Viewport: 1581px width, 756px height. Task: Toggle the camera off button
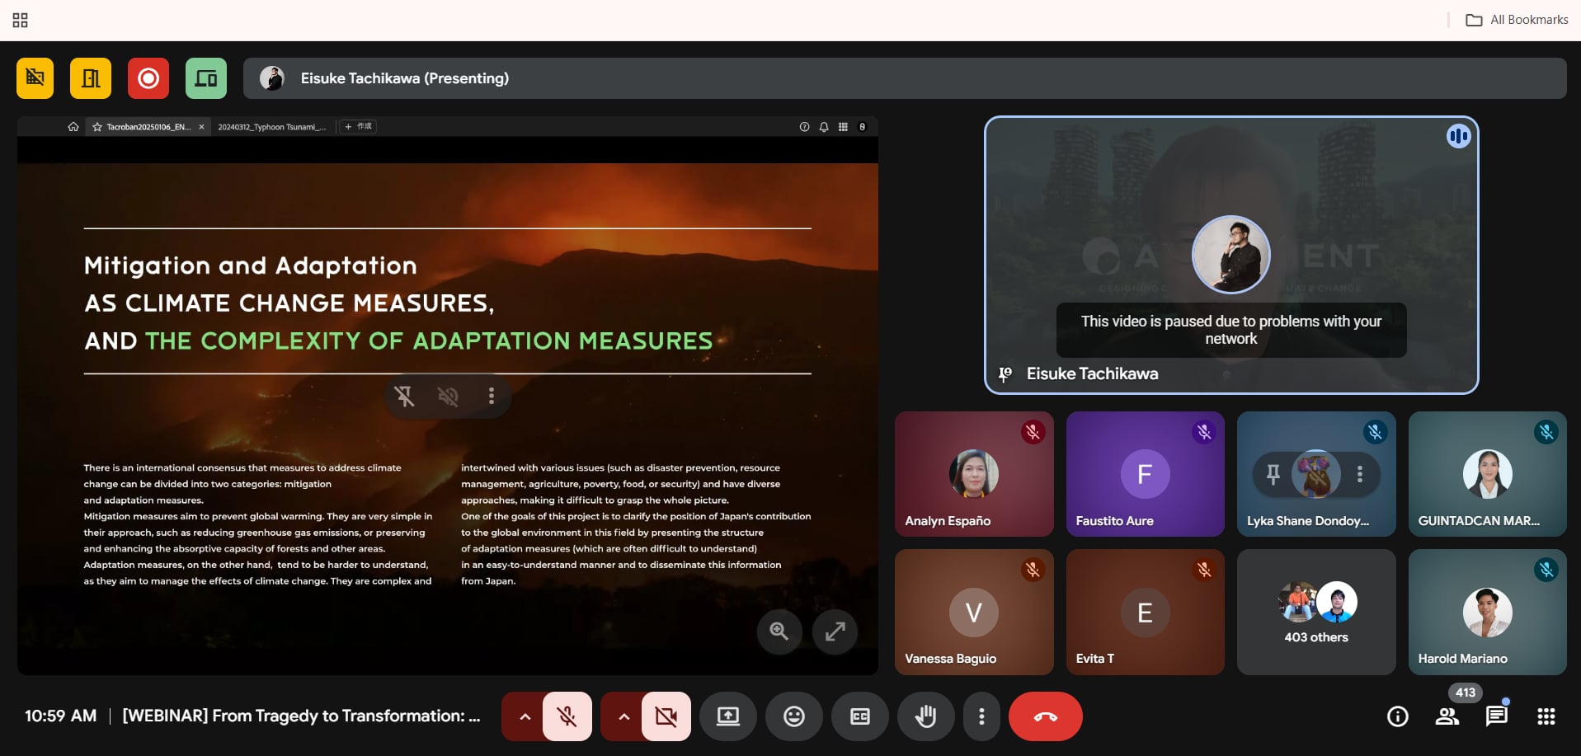666,716
